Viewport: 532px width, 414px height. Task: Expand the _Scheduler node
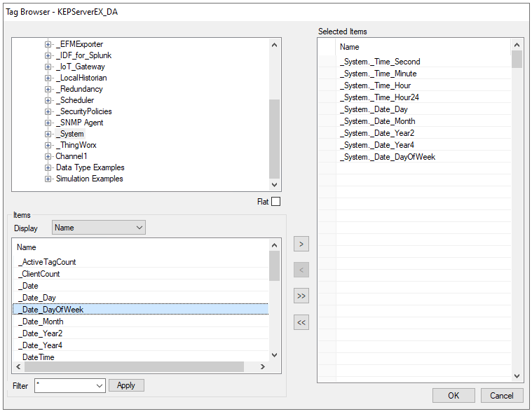pyautogui.click(x=48, y=100)
